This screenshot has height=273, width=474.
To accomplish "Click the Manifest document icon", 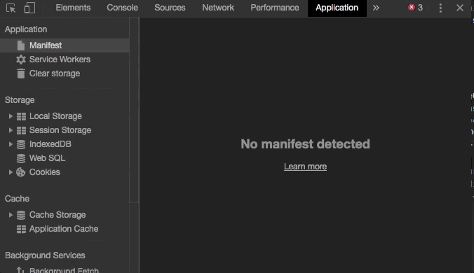I will point(21,45).
